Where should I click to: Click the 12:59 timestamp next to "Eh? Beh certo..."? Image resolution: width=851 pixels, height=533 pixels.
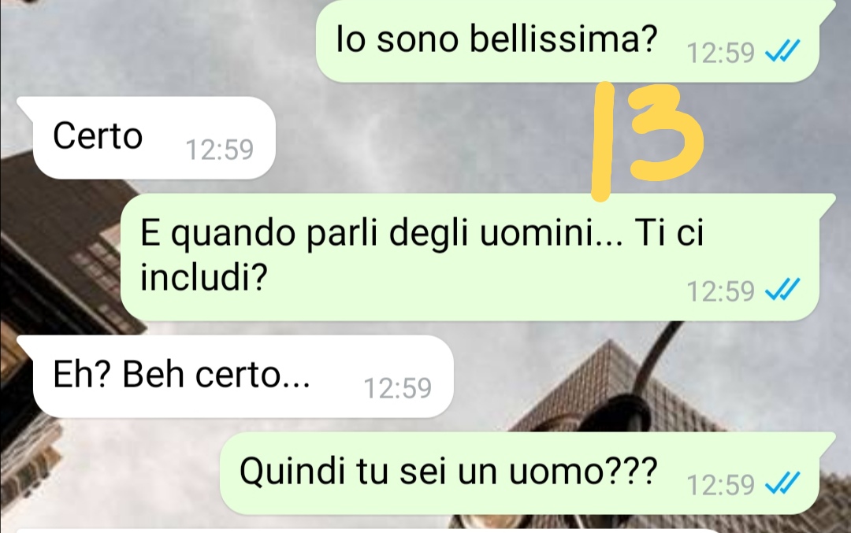(x=397, y=388)
